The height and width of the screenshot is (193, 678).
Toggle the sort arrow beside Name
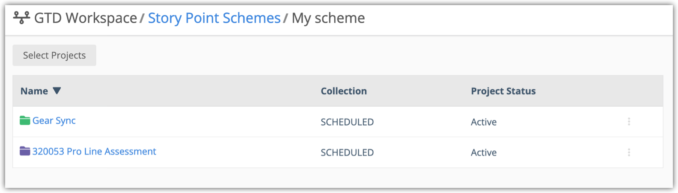click(57, 91)
